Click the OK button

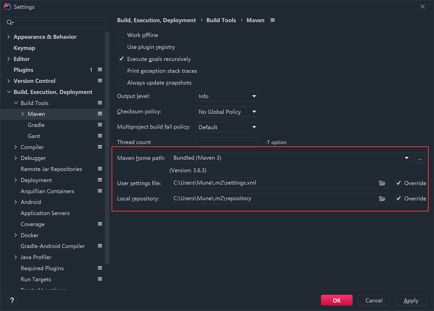(x=337, y=300)
